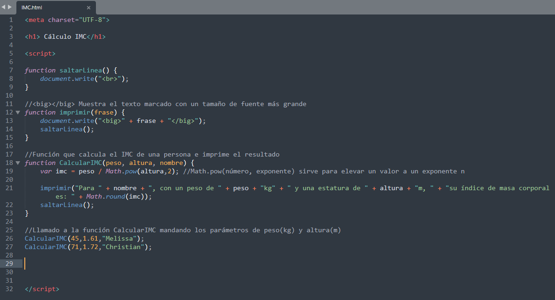Click closing brace on line 23
The image size is (555, 300).
(27, 214)
